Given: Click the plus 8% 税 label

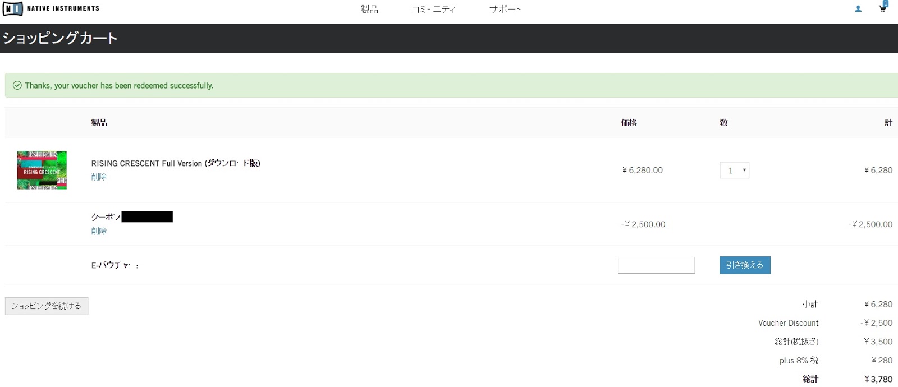Looking at the screenshot, I should tap(799, 361).
